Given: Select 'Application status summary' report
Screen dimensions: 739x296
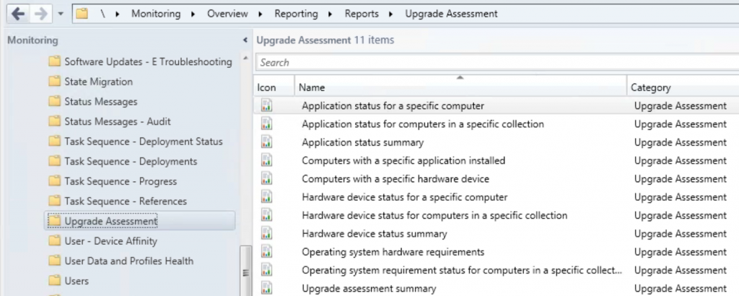Looking at the screenshot, I should point(362,142).
